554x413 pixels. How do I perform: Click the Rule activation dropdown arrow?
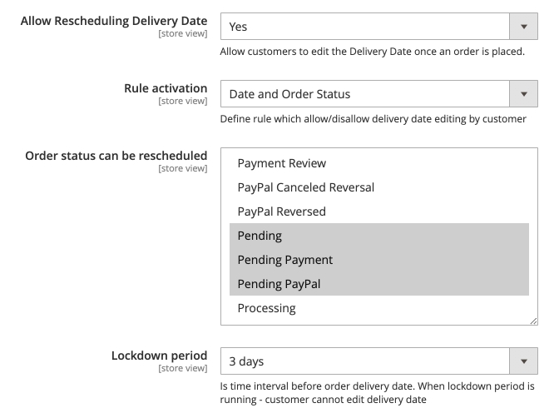(522, 94)
